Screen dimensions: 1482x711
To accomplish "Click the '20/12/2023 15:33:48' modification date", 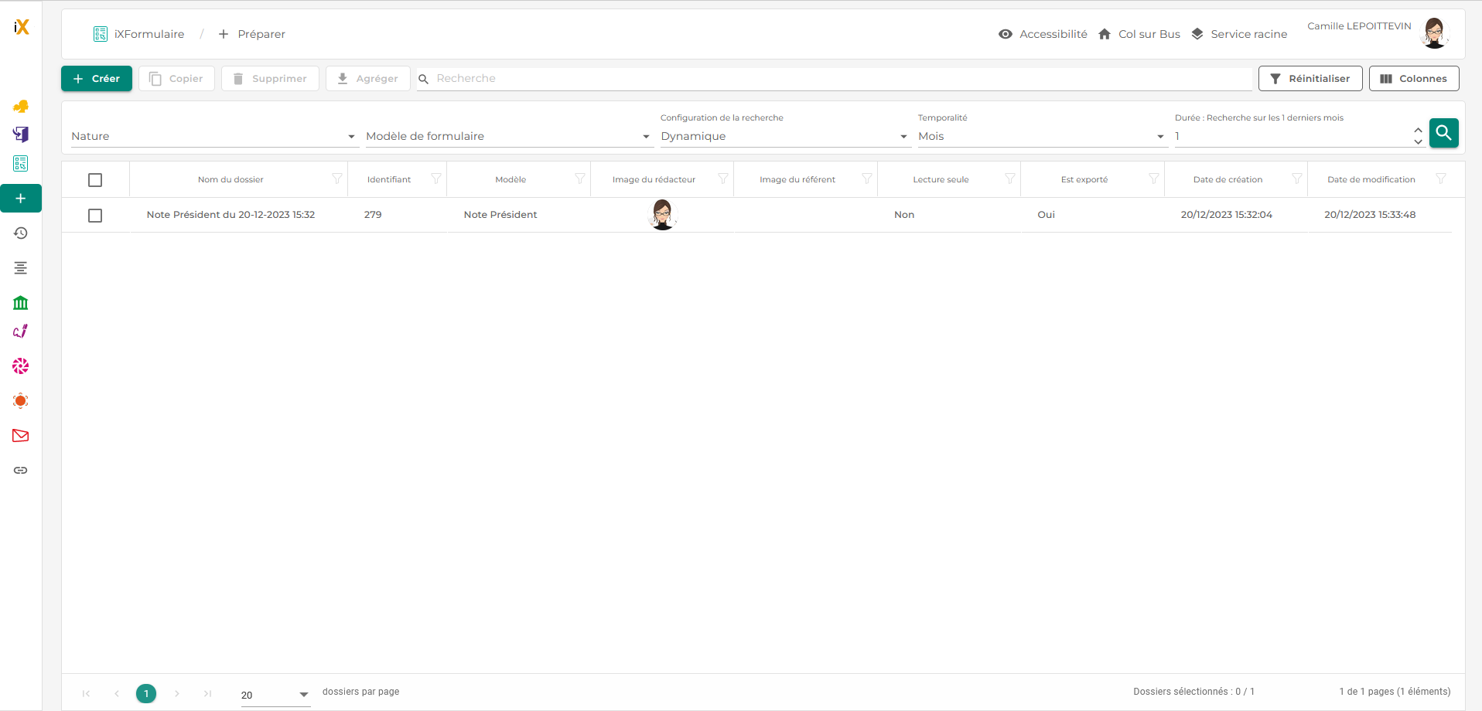I will coord(1370,215).
